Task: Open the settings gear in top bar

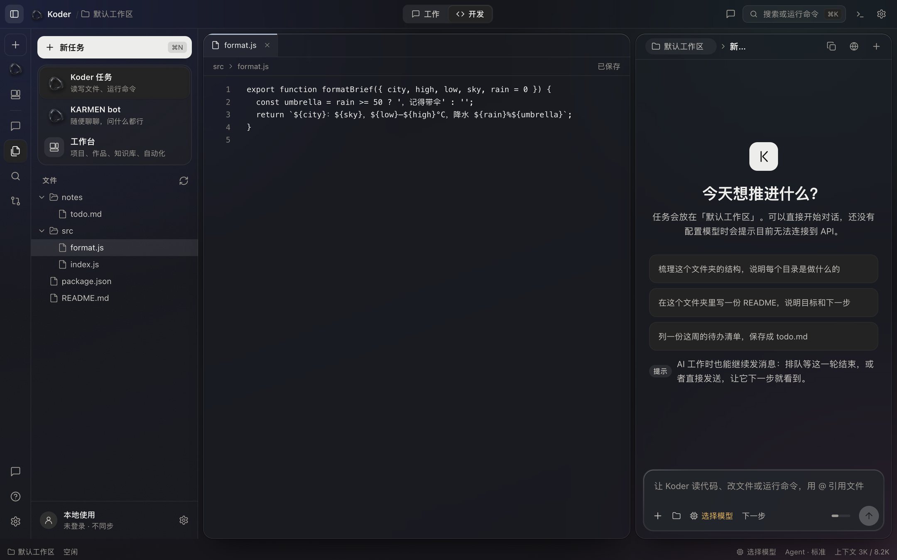Action: click(x=881, y=14)
